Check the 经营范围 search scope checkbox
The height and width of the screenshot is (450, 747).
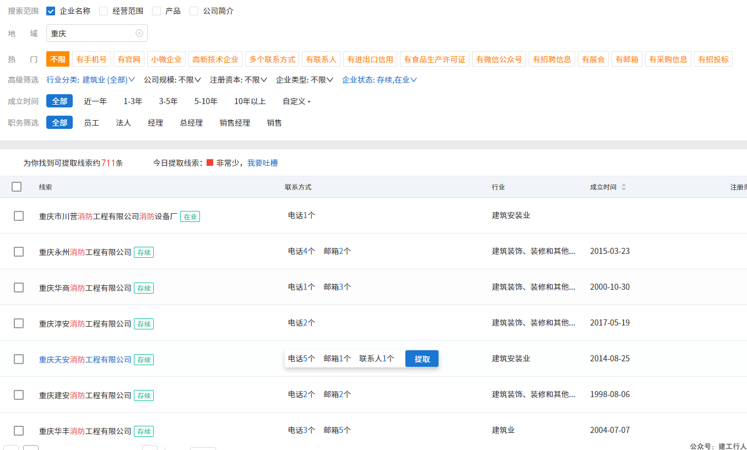tap(104, 11)
